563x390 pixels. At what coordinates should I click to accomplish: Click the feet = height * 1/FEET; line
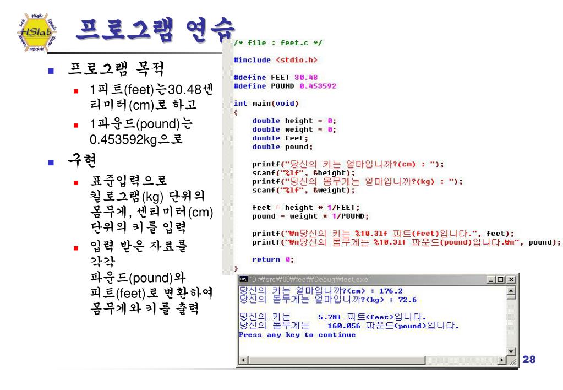[306, 208]
